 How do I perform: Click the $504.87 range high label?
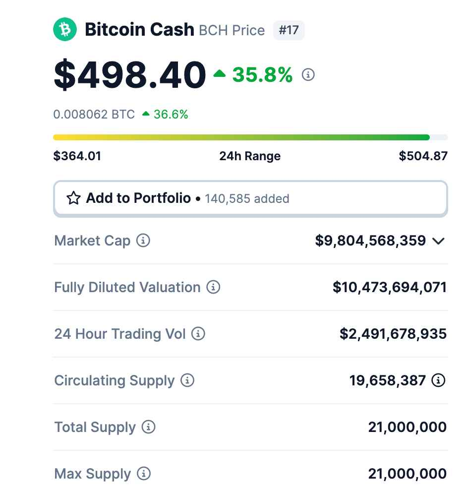423,156
